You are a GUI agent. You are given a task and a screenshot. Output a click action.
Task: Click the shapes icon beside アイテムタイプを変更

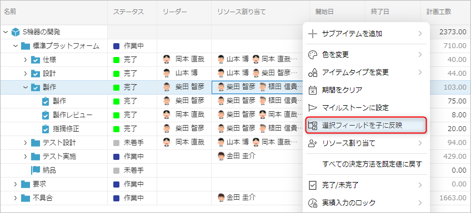313,72
